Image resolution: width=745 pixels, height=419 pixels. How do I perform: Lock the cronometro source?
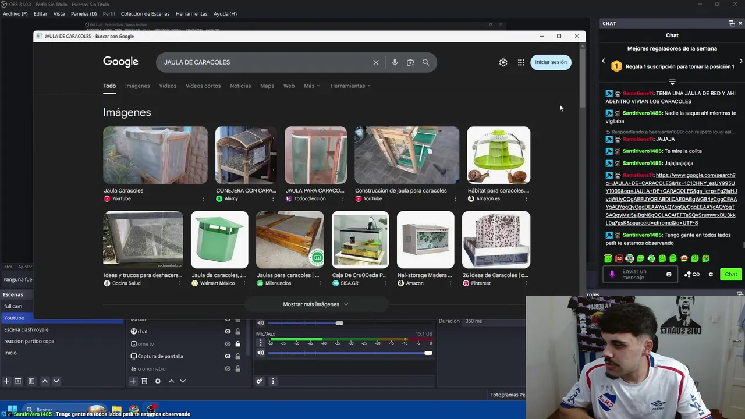237,368
